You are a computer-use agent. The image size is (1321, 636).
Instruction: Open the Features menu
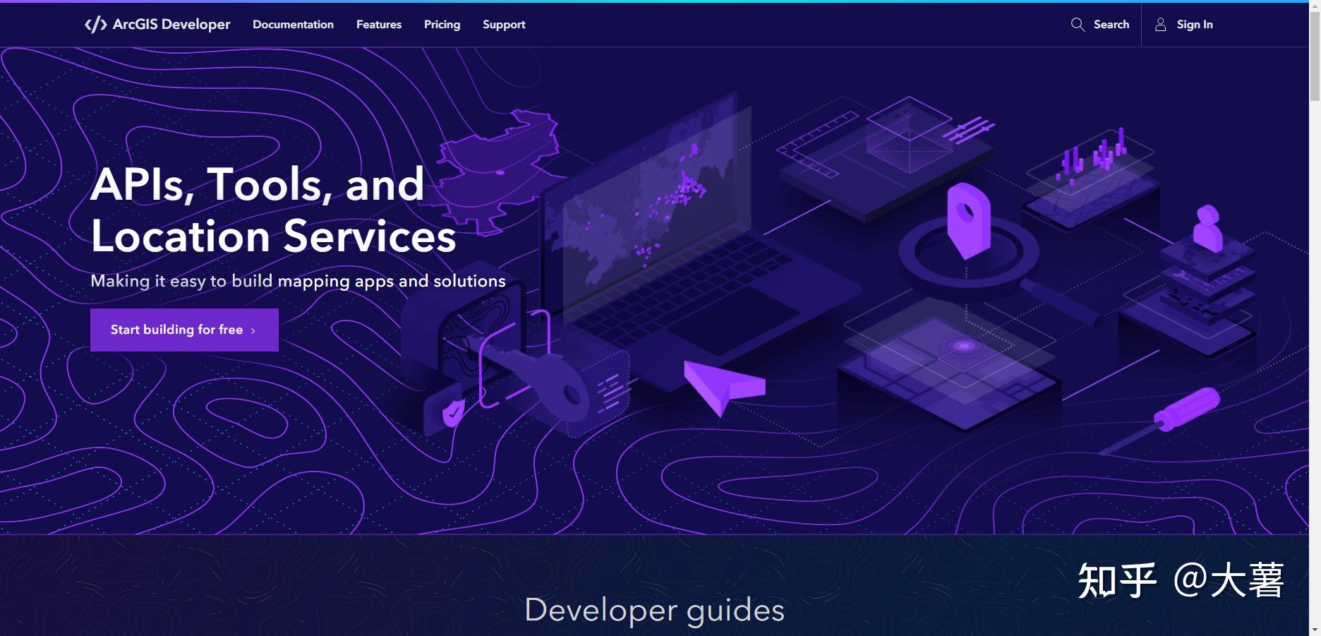(x=379, y=25)
